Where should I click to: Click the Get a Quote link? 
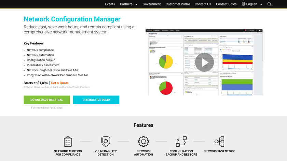pyautogui.click(x=60, y=83)
